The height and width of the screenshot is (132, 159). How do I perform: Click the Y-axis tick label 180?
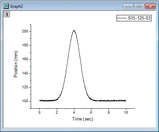pyautogui.click(x=25, y=45)
